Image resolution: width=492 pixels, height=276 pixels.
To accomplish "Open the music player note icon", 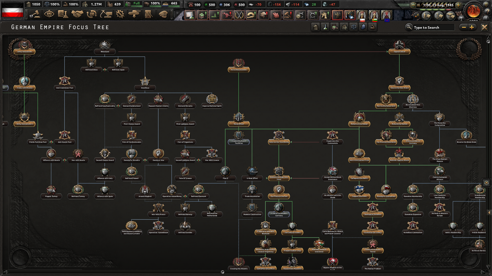I will tap(416, 16).
